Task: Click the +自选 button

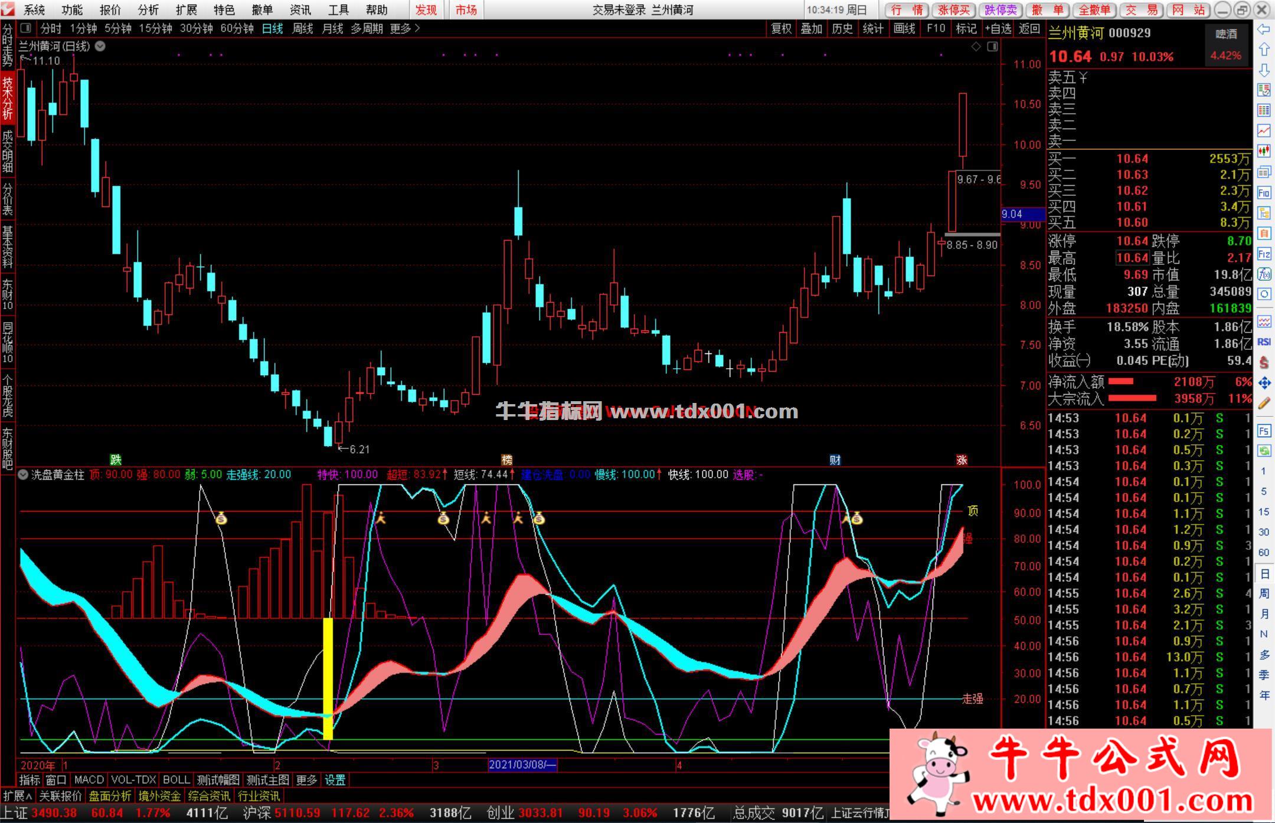Action: (998, 28)
